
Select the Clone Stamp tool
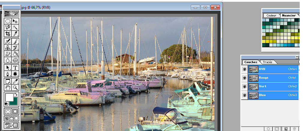[8, 48]
